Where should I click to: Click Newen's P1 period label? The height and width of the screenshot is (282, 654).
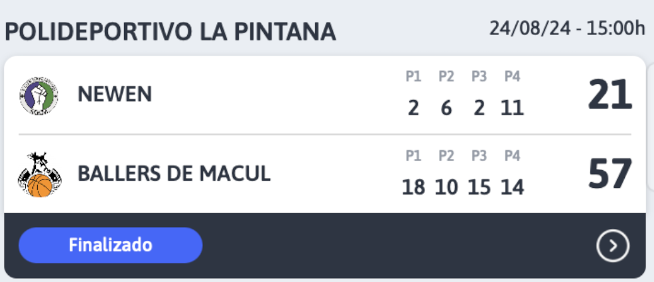tap(413, 77)
